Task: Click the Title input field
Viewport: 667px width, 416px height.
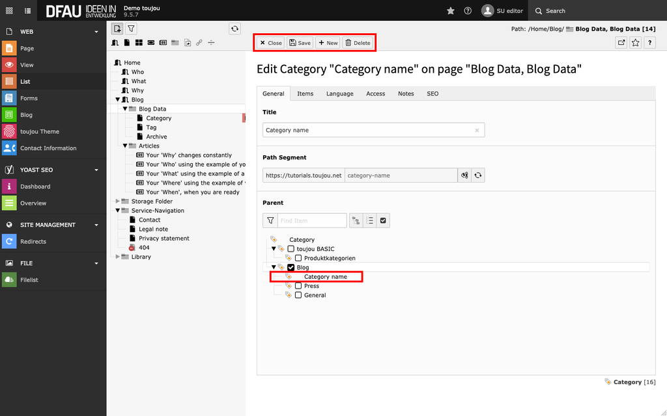Action: pyautogui.click(x=368, y=130)
